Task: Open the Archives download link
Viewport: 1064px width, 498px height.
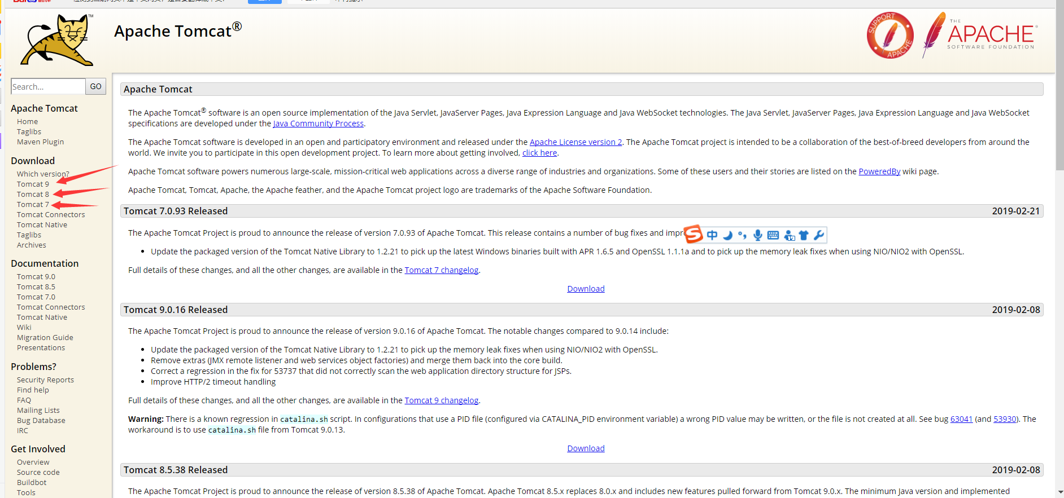Action: (x=32, y=245)
